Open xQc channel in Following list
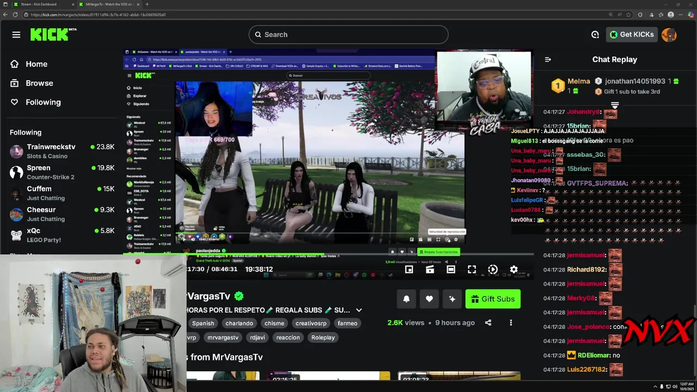697x392 pixels. 62,235
